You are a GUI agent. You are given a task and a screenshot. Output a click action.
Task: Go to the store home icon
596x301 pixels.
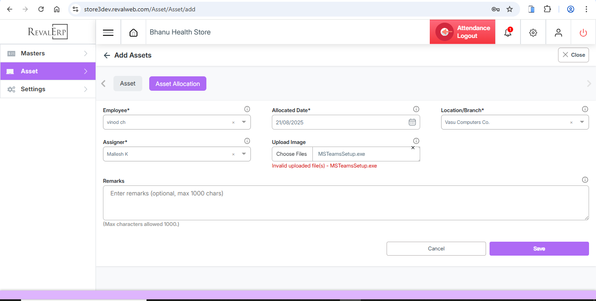134,33
